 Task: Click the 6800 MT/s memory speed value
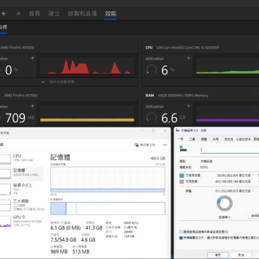click(131, 223)
